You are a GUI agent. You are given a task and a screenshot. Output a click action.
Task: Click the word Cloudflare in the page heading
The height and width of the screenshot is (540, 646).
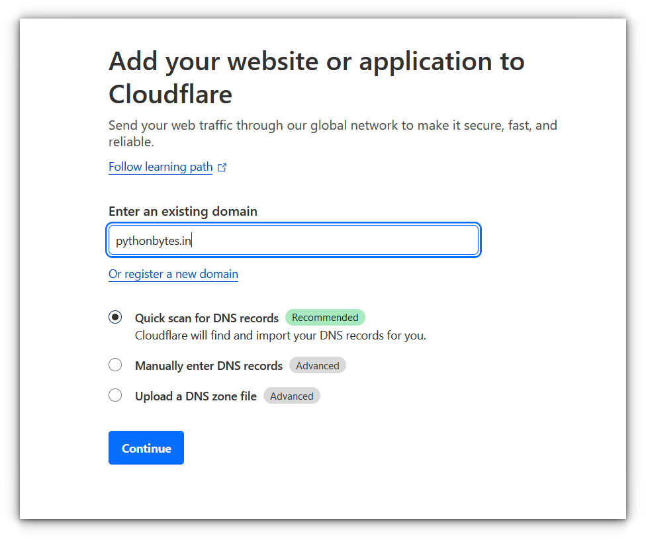[x=170, y=95]
